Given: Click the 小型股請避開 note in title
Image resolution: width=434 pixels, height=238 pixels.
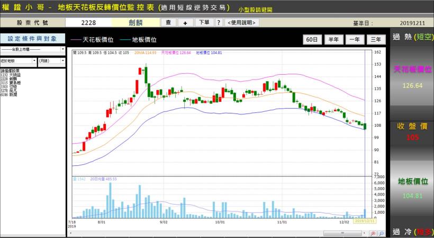Looking at the screenshot, I should pos(256,10).
